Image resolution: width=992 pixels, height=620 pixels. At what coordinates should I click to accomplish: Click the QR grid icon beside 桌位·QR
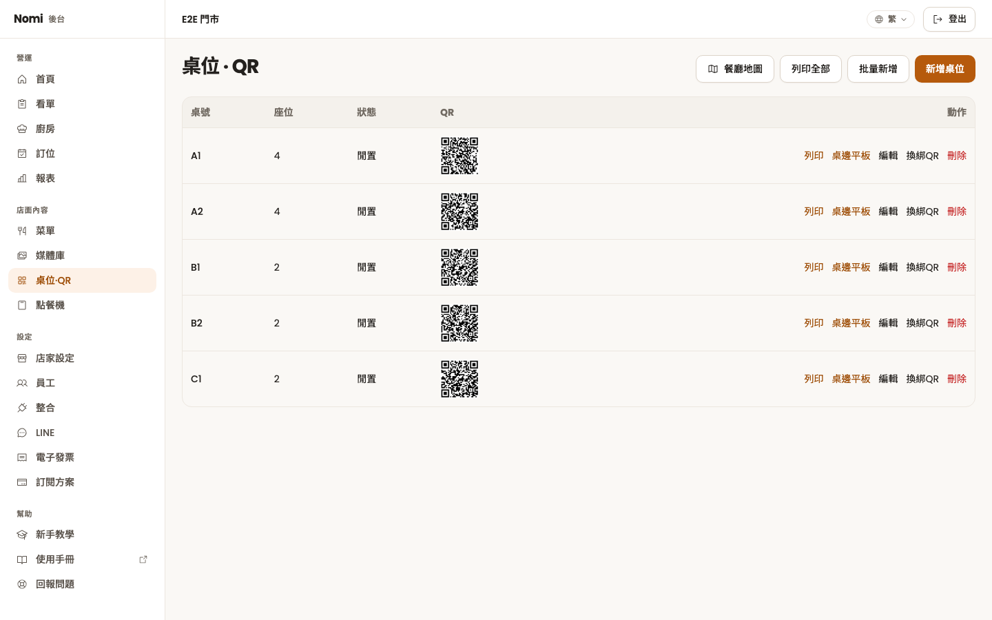point(22,280)
